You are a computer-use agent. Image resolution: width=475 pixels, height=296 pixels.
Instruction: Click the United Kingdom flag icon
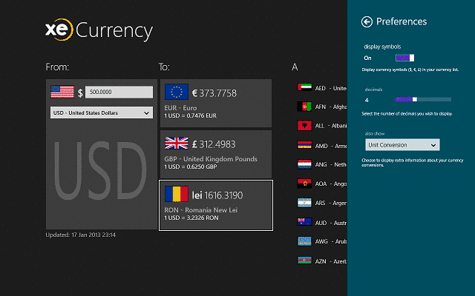[177, 143]
